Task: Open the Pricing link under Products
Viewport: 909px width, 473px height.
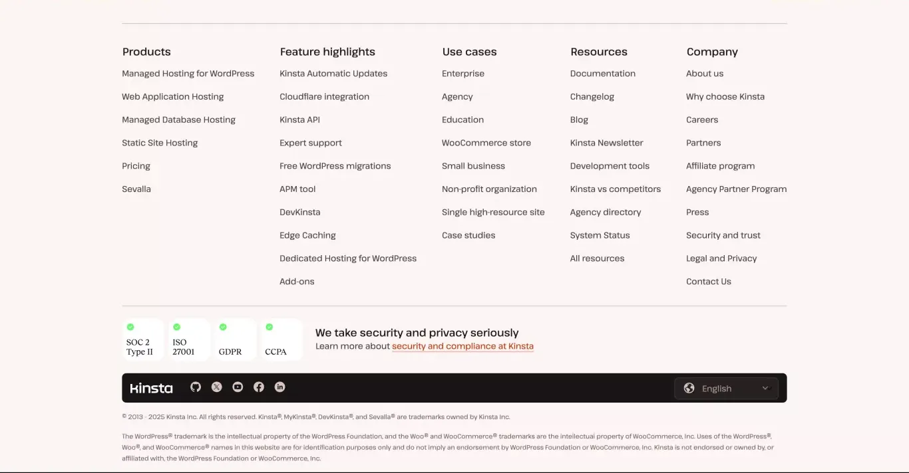Action: click(136, 166)
